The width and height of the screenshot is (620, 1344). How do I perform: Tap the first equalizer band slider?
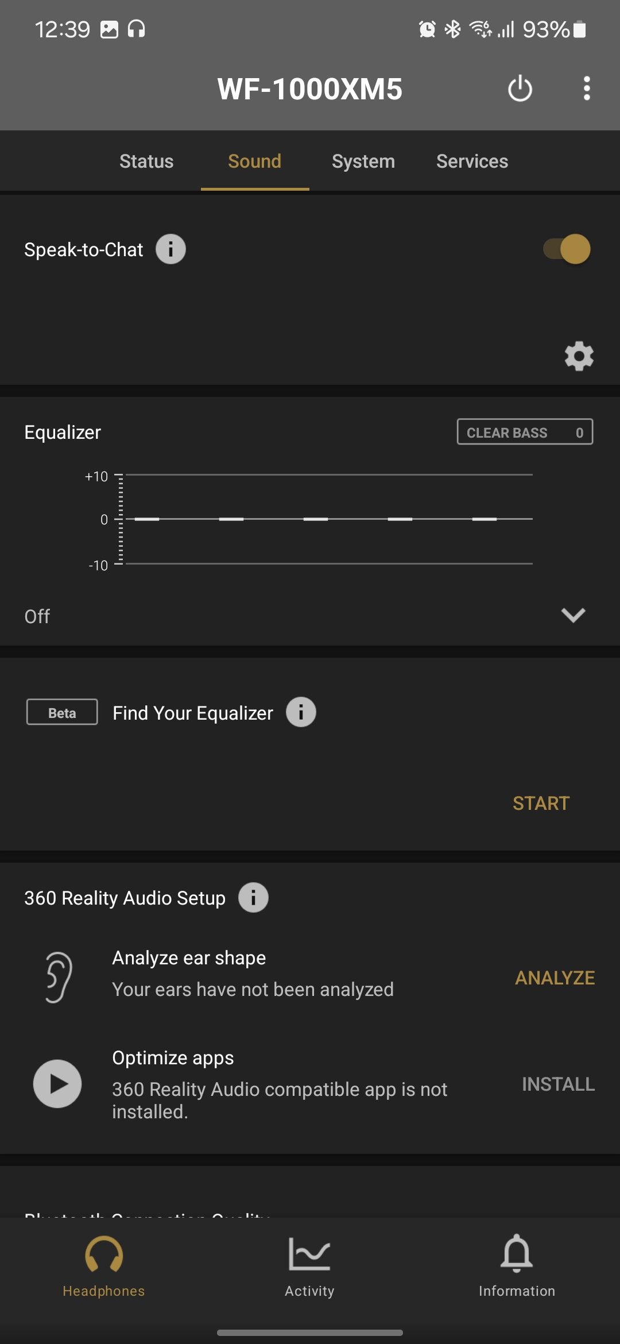pyautogui.click(x=147, y=519)
